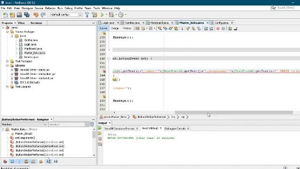Image resolution: width=300 pixels, height=169 pixels.
Task: Stop the running build in Output
Action: (x=100, y=138)
